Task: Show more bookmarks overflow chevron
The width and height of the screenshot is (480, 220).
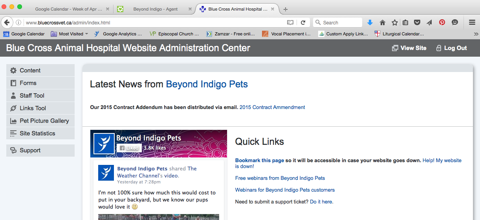Action: (x=476, y=34)
